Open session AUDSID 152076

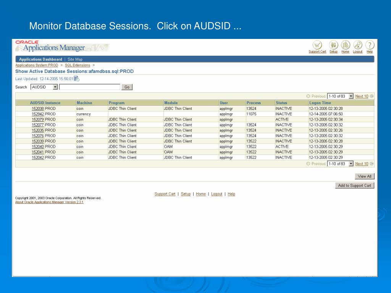pos(38,136)
